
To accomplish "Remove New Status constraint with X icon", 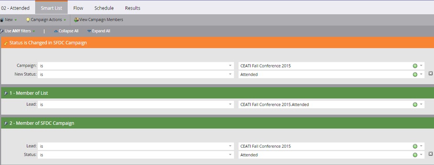I will coord(431,73).
